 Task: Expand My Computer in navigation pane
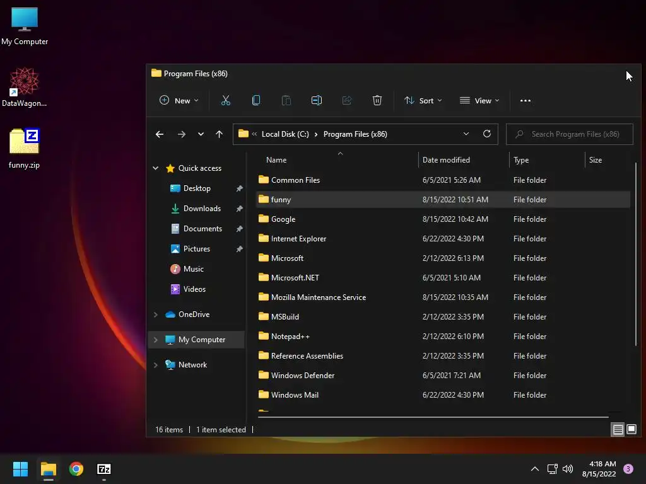point(155,340)
